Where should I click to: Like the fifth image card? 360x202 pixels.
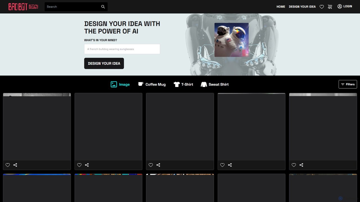click(294, 165)
